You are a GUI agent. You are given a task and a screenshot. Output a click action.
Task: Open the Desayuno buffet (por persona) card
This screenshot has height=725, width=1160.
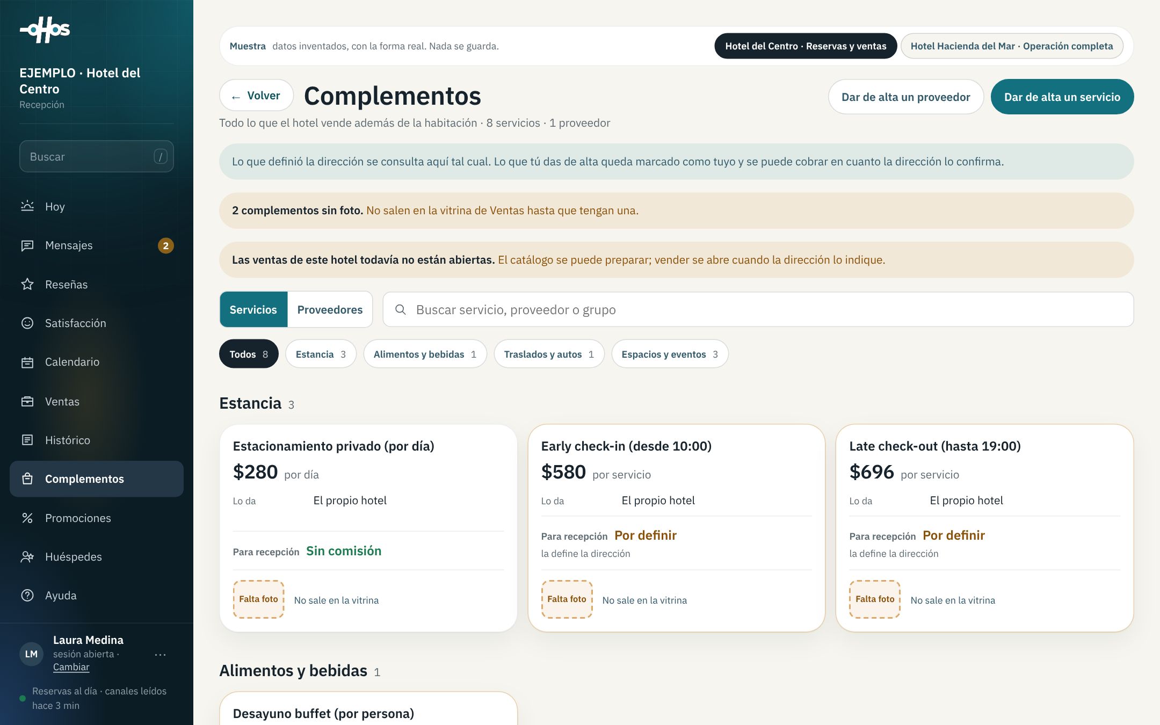tap(368, 709)
